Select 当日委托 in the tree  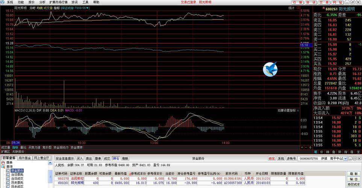17,174
